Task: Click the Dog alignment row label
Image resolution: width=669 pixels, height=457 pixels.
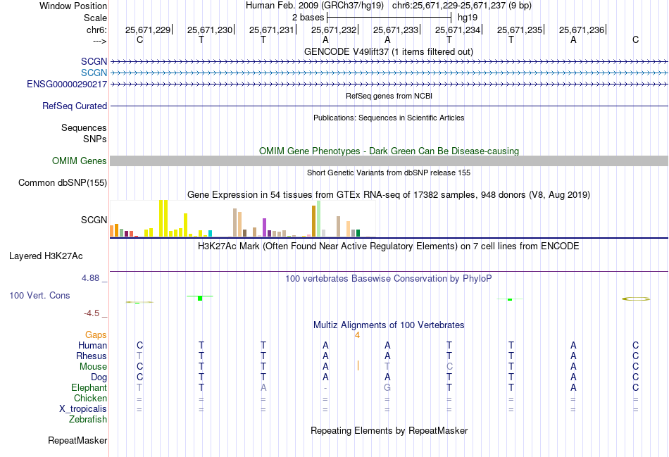Action: click(x=99, y=377)
